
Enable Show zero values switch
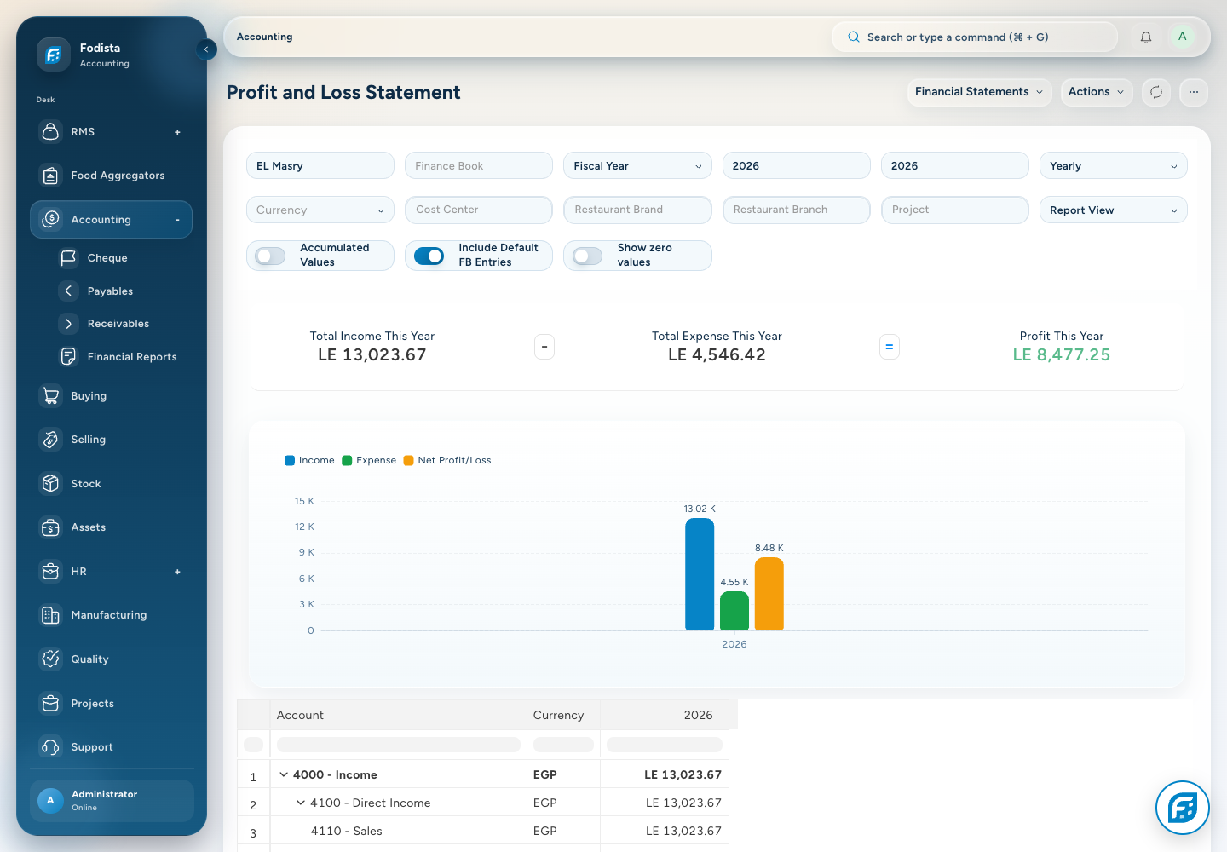point(587,256)
